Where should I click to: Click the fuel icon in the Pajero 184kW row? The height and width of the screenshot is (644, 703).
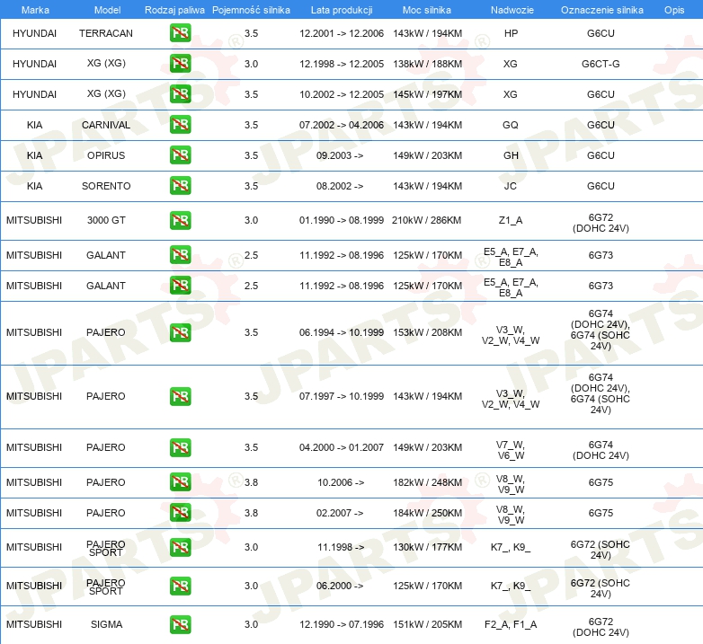[180, 513]
